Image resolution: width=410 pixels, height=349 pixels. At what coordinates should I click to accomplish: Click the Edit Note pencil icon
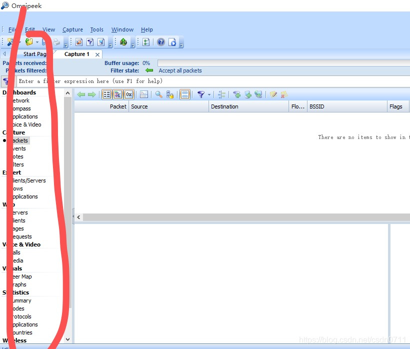(273, 94)
